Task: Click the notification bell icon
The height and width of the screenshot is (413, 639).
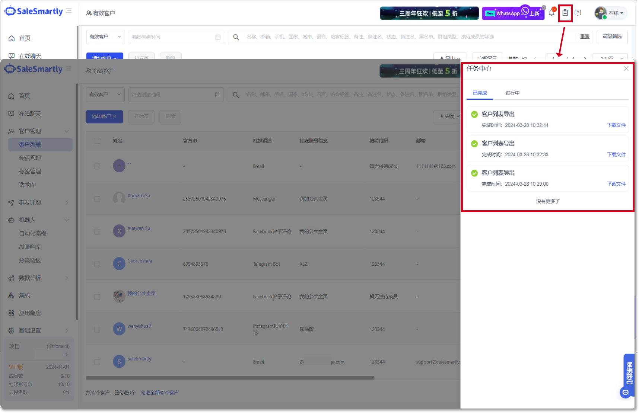Action: coord(551,13)
